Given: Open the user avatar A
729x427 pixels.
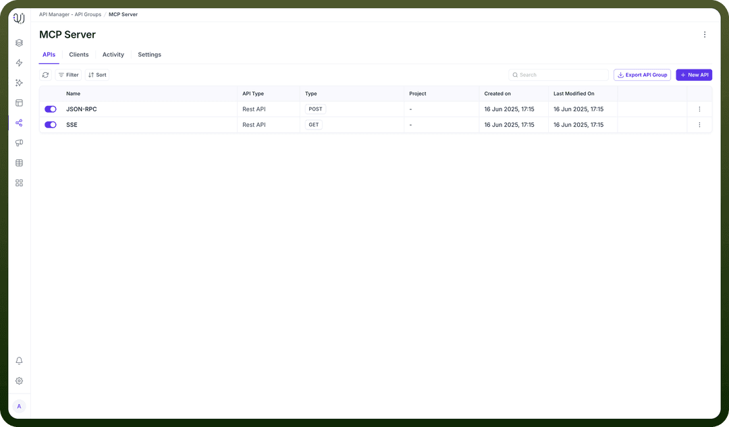Looking at the screenshot, I should tap(19, 406).
